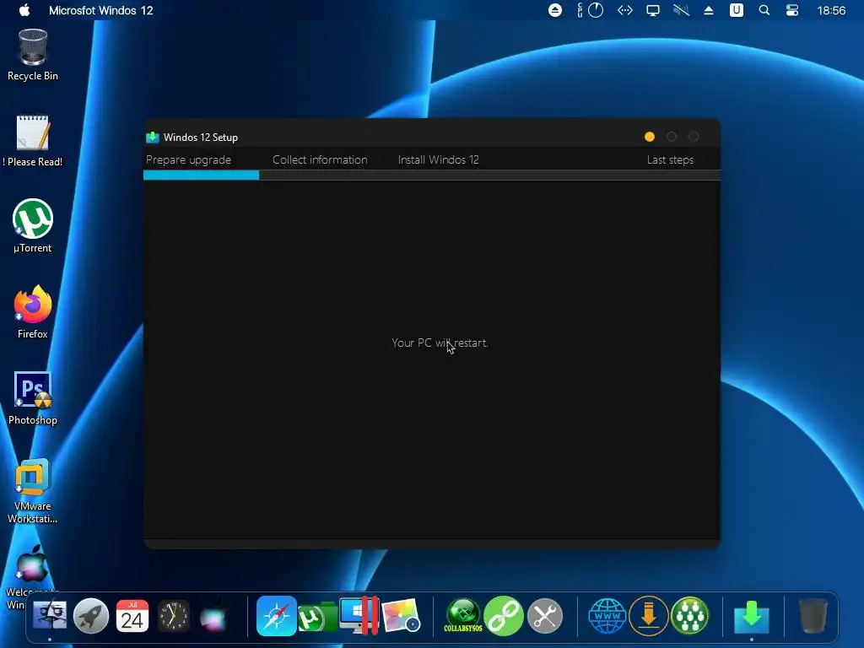The image size is (864, 648).
Task: Select the 'Last steps' tab
Action: pos(670,159)
